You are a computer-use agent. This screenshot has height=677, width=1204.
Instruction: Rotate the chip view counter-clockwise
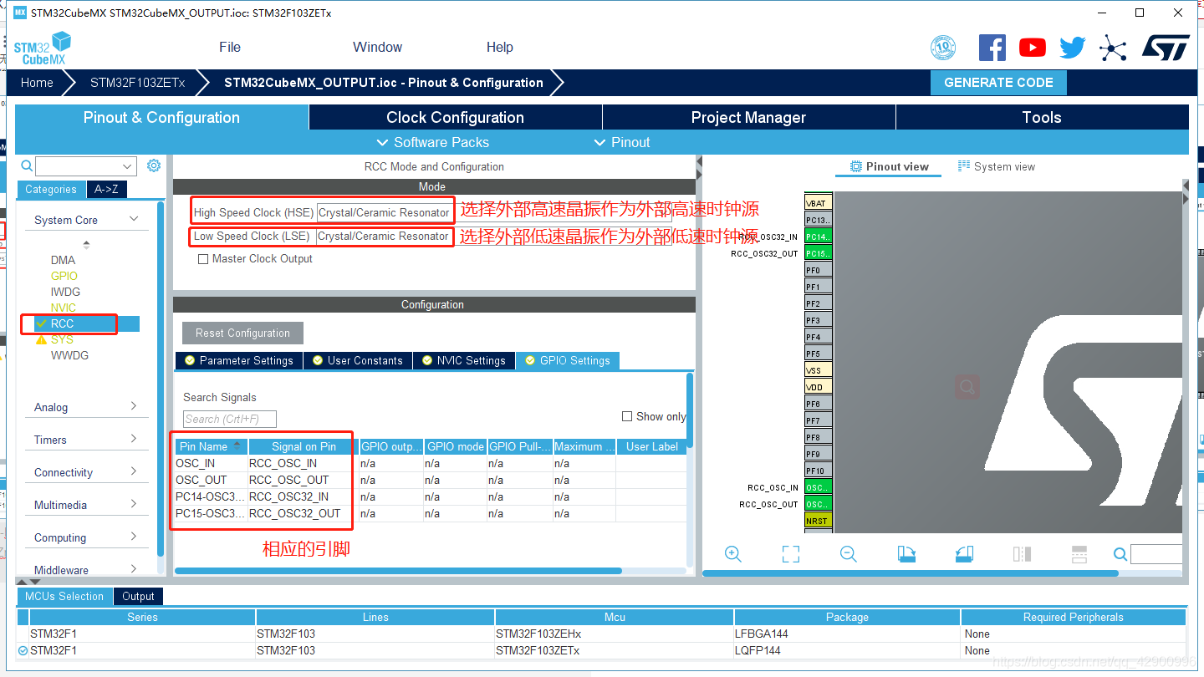(964, 554)
